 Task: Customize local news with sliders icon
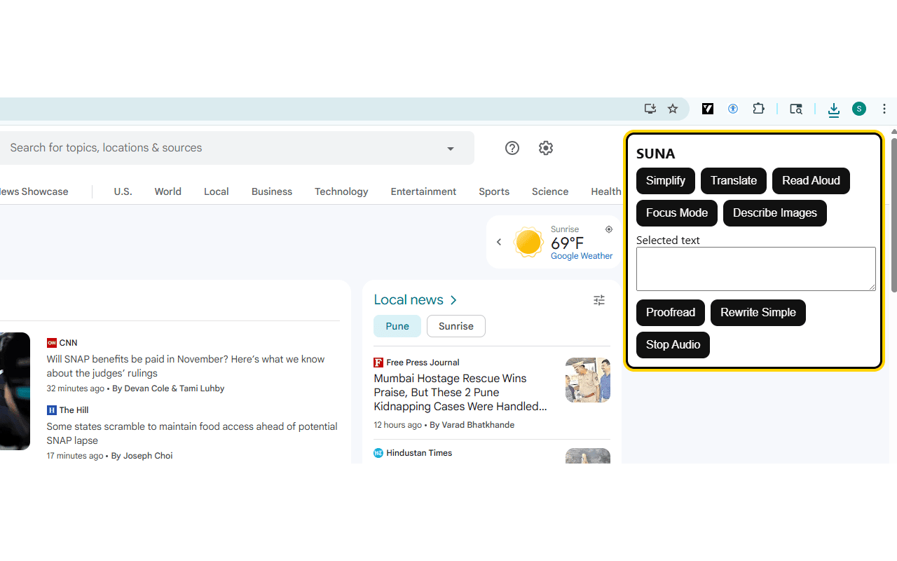[x=599, y=300]
